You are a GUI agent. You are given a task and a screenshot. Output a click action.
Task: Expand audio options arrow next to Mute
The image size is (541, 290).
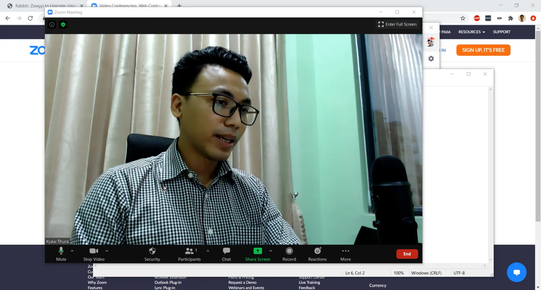[72, 251]
